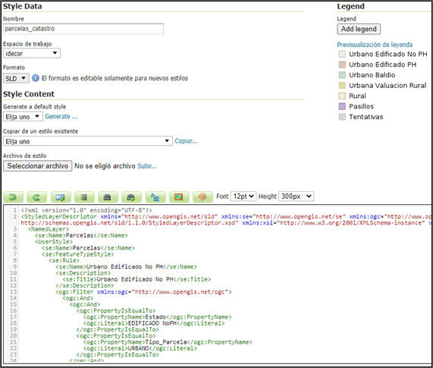Expand the Generate a default style dropdown
The image size is (433, 368).
[23, 117]
